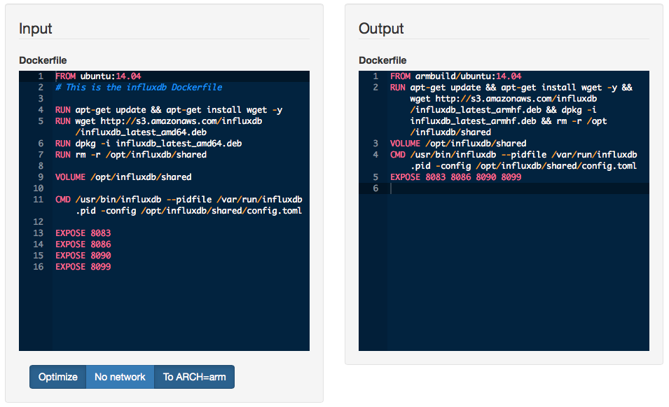Click empty line 3 in Input editor
Image resolution: width=669 pixels, height=407 pixels.
181,99
